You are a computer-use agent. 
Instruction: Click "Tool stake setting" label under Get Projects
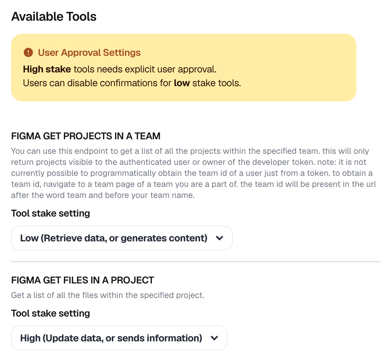click(x=50, y=213)
